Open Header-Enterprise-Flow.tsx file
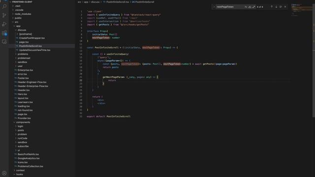 (32, 87)
